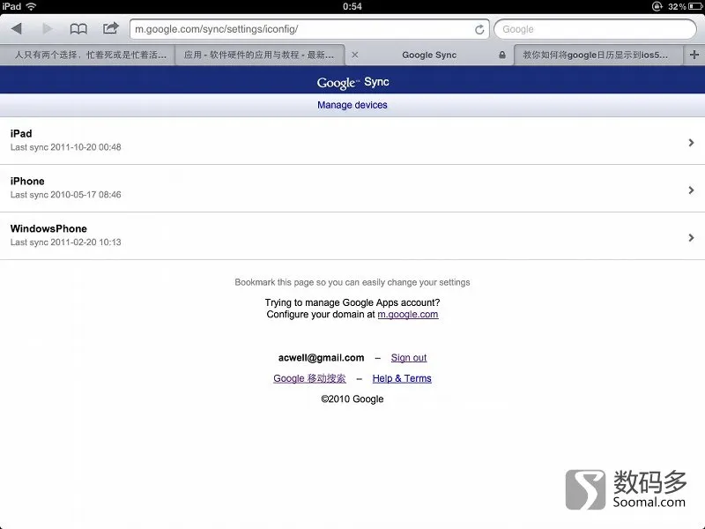Tap the share action icon

111,28
